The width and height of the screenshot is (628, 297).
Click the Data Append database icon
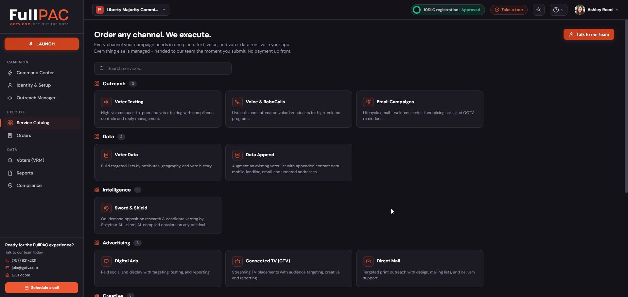(237, 155)
